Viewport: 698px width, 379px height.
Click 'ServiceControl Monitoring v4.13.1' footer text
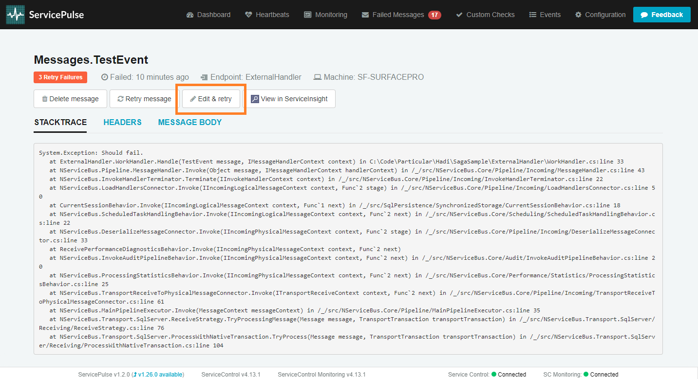click(321, 375)
